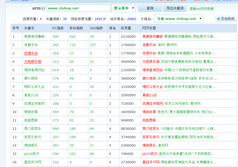Click the 查询 button

(x=150, y=8)
